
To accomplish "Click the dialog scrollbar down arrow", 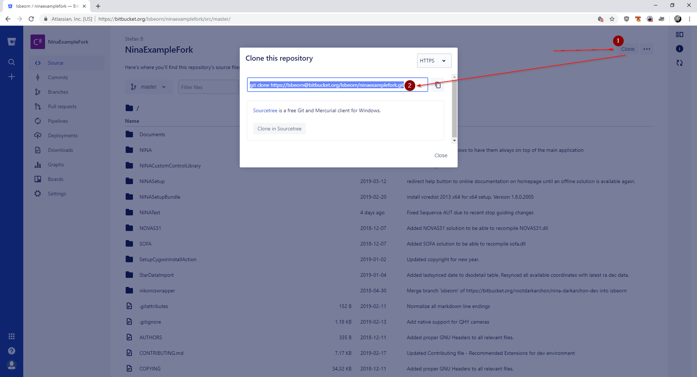I will tap(454, 141).
